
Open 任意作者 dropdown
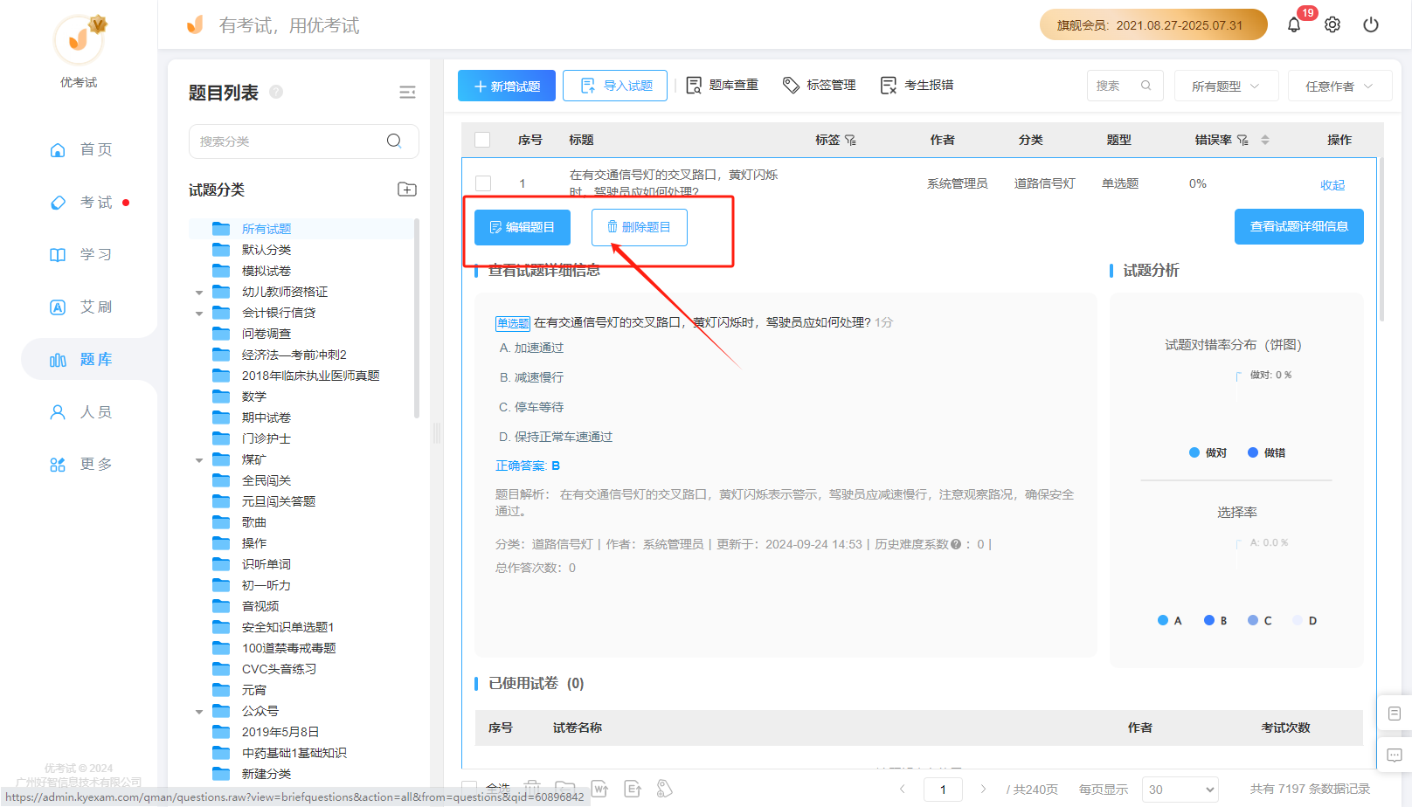point(1339,86)
